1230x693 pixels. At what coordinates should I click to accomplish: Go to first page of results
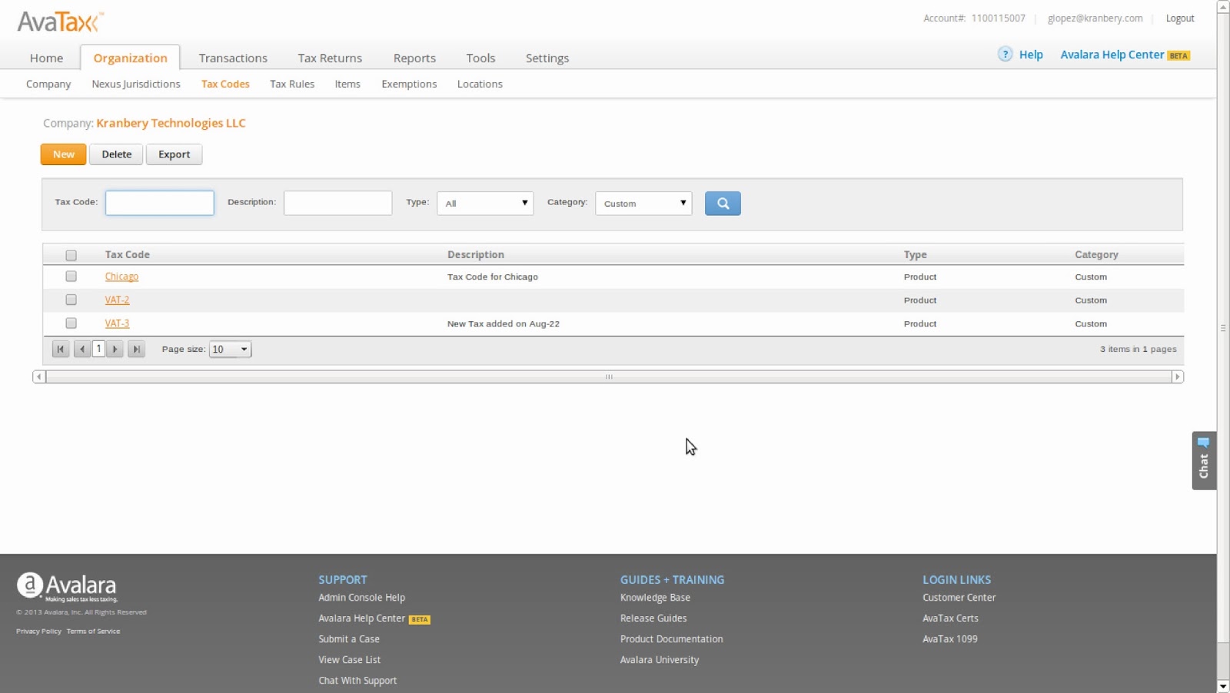point(61,350)
